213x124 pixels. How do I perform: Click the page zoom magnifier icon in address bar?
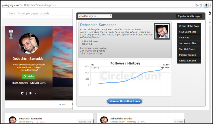point(197,5)
